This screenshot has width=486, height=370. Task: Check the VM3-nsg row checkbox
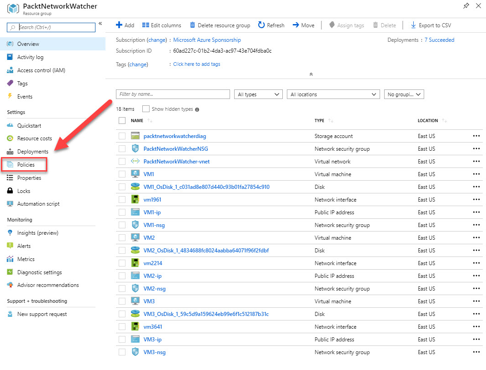point(122,352)
